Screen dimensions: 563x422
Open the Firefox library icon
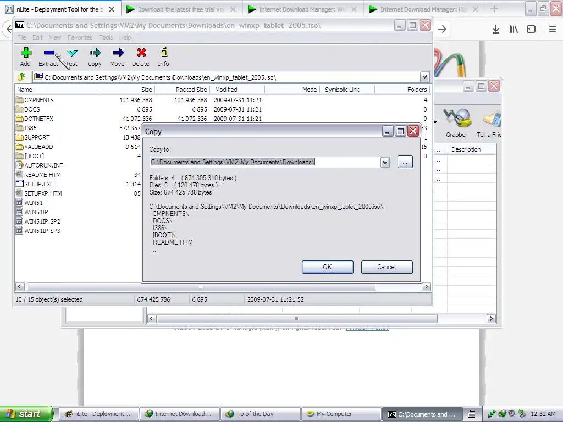[514, 29]
